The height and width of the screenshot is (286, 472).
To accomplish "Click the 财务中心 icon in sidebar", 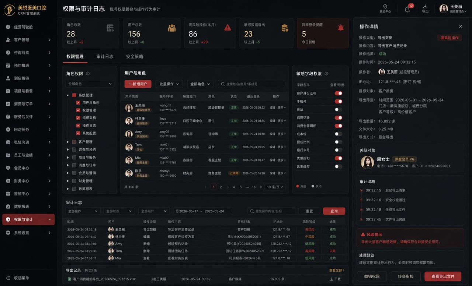I will (x=8, y=181).
